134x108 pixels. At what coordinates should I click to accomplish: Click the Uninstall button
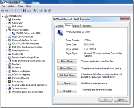[67, 91]
